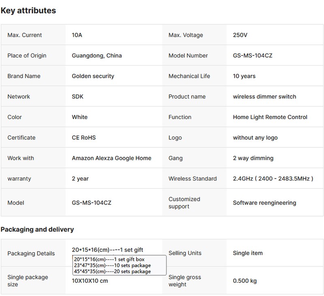Select the "10X10X10 cm" package size value
324x296 pixels.
(x=90, y=281)
